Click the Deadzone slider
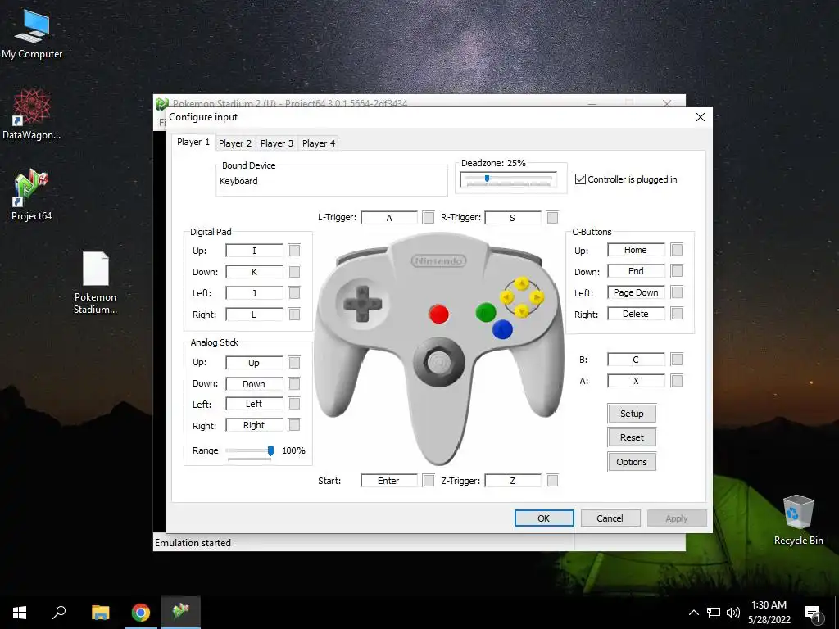This screenshot has width=839, height=629. (x=508, y=179)
